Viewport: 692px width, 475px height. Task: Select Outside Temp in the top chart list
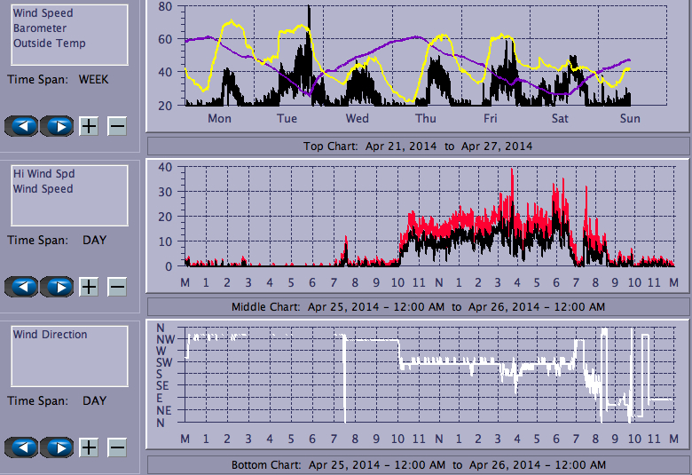(49, 43)
